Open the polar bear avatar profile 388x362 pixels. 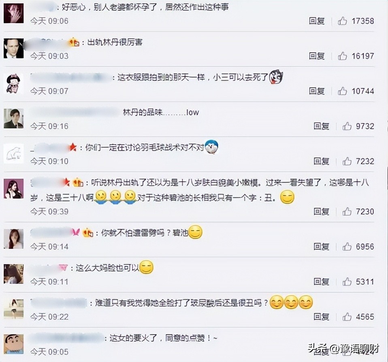14,153
